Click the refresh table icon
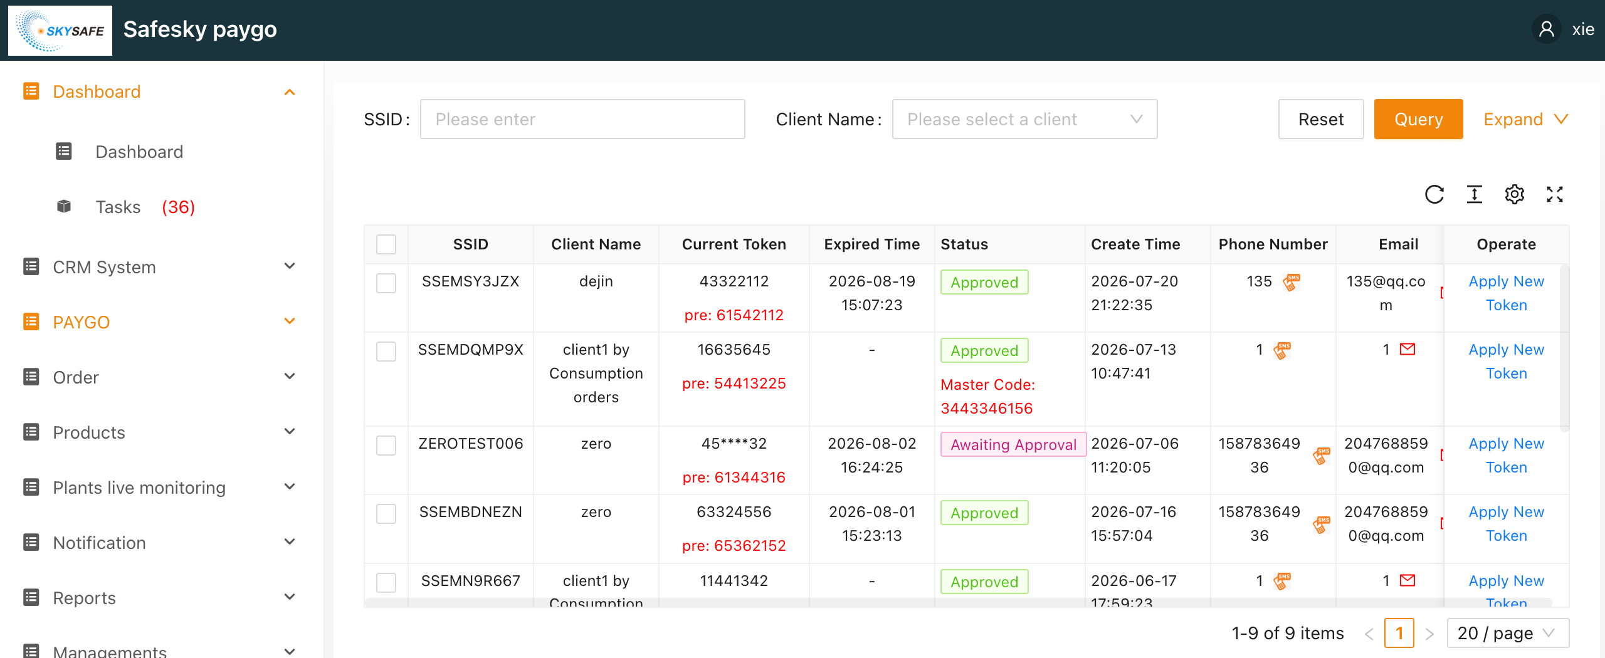 1434,194
